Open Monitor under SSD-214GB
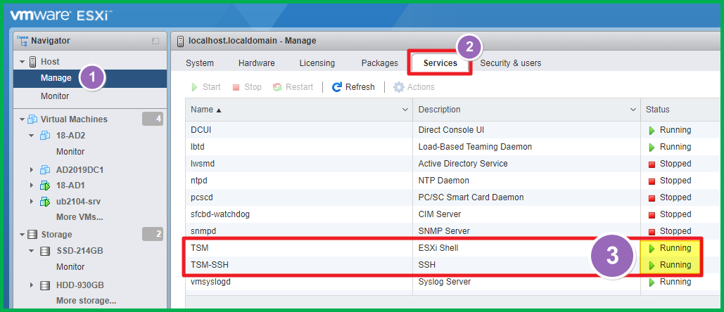This screenshot has height=312, width=724. coord(70,267)
